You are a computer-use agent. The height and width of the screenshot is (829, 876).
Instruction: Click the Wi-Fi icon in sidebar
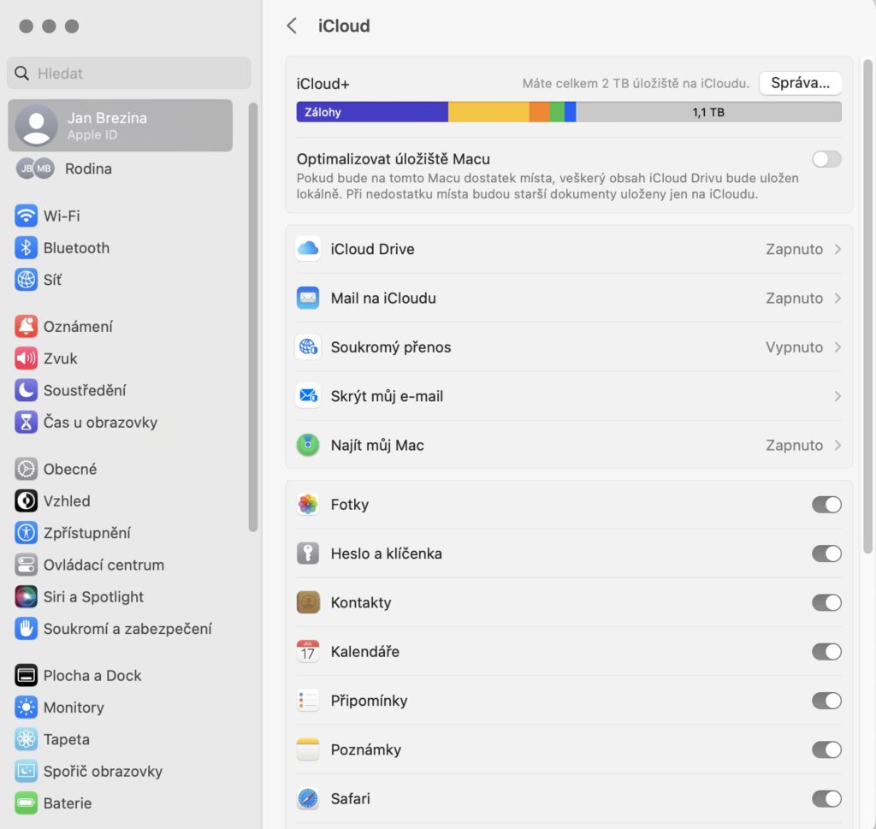pos(26,216)
